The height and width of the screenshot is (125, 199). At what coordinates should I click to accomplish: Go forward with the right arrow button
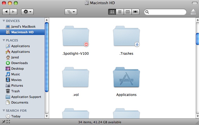pyautogui.click(x=14, y=12)
